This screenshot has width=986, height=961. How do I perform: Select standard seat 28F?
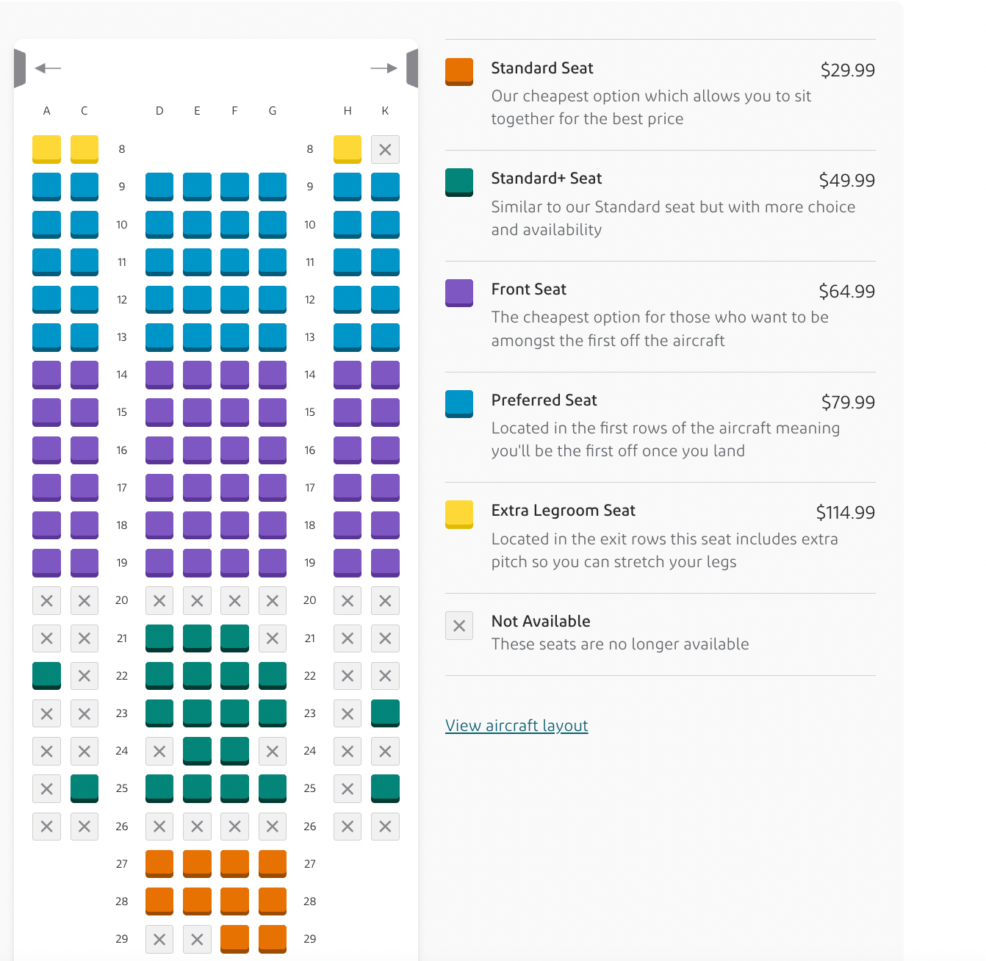[235, 901]
